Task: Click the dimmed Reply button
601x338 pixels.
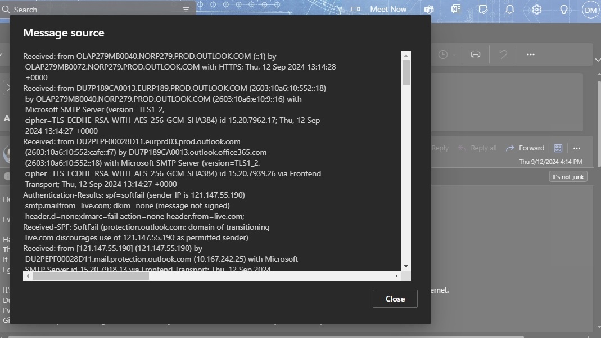Action: pyautogui.click(x=440, y=148)
